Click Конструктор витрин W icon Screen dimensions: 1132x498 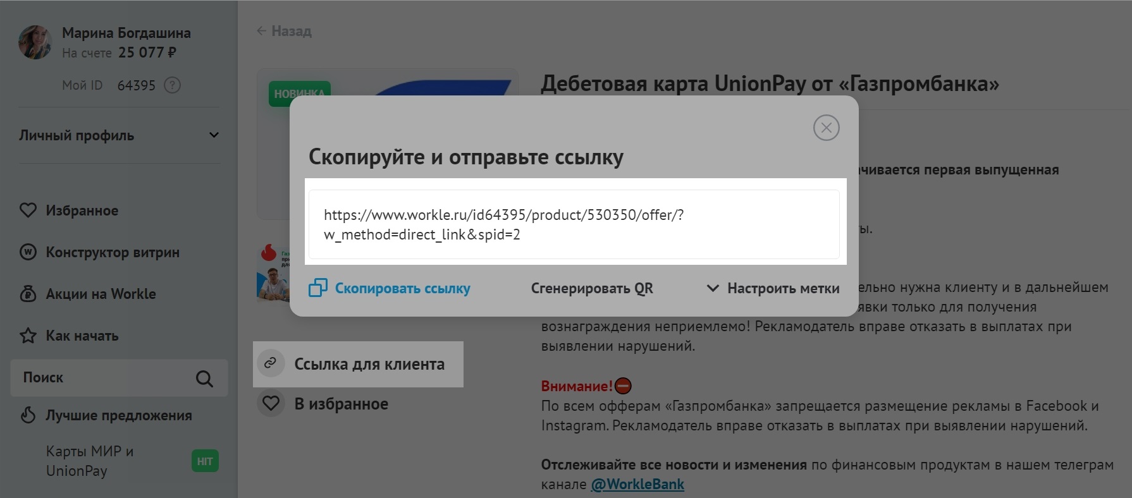(28, 252)
